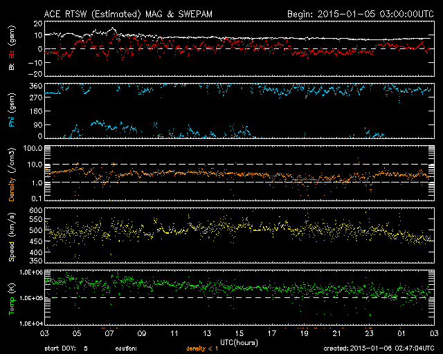The image size is (443, 354).
Task: Click the Bt Bz (gsm) axis label
Action: (x=12, y=48)
